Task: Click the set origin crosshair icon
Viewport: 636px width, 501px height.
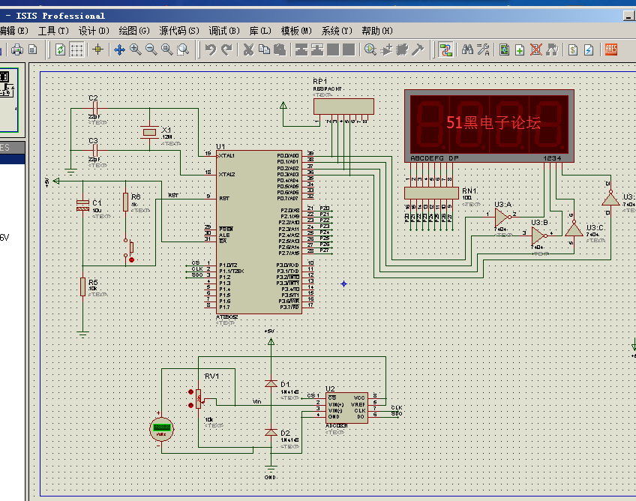Action: tap(97, 50)
